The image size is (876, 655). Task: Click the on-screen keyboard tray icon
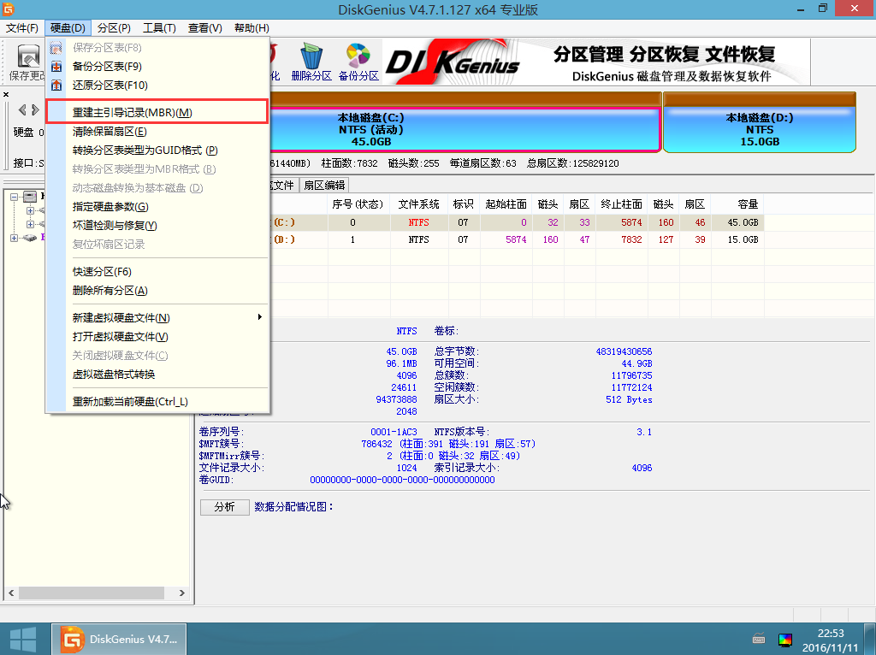click(759, 639)
